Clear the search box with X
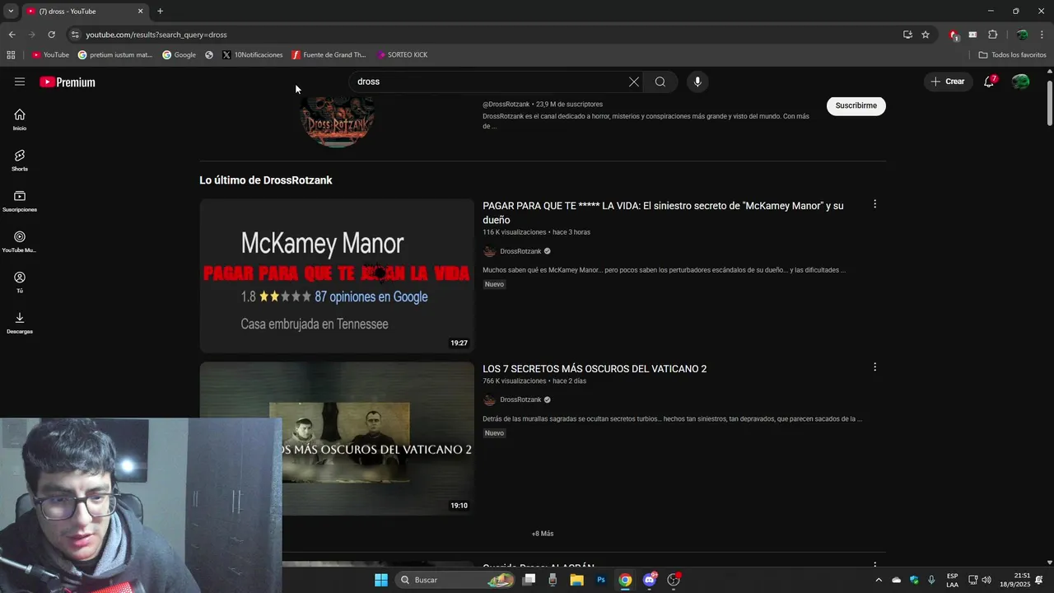 tap(633, 82)
